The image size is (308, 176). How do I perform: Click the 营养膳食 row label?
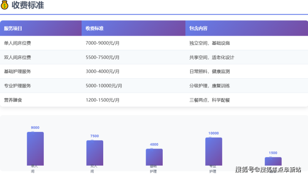[x=12, y=100]
